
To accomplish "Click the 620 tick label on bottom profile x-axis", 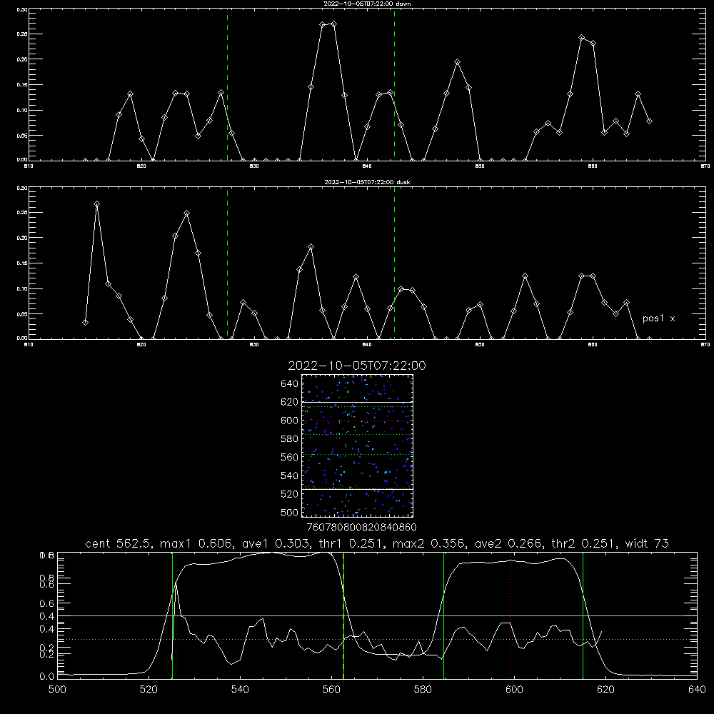I will point(605,690).
